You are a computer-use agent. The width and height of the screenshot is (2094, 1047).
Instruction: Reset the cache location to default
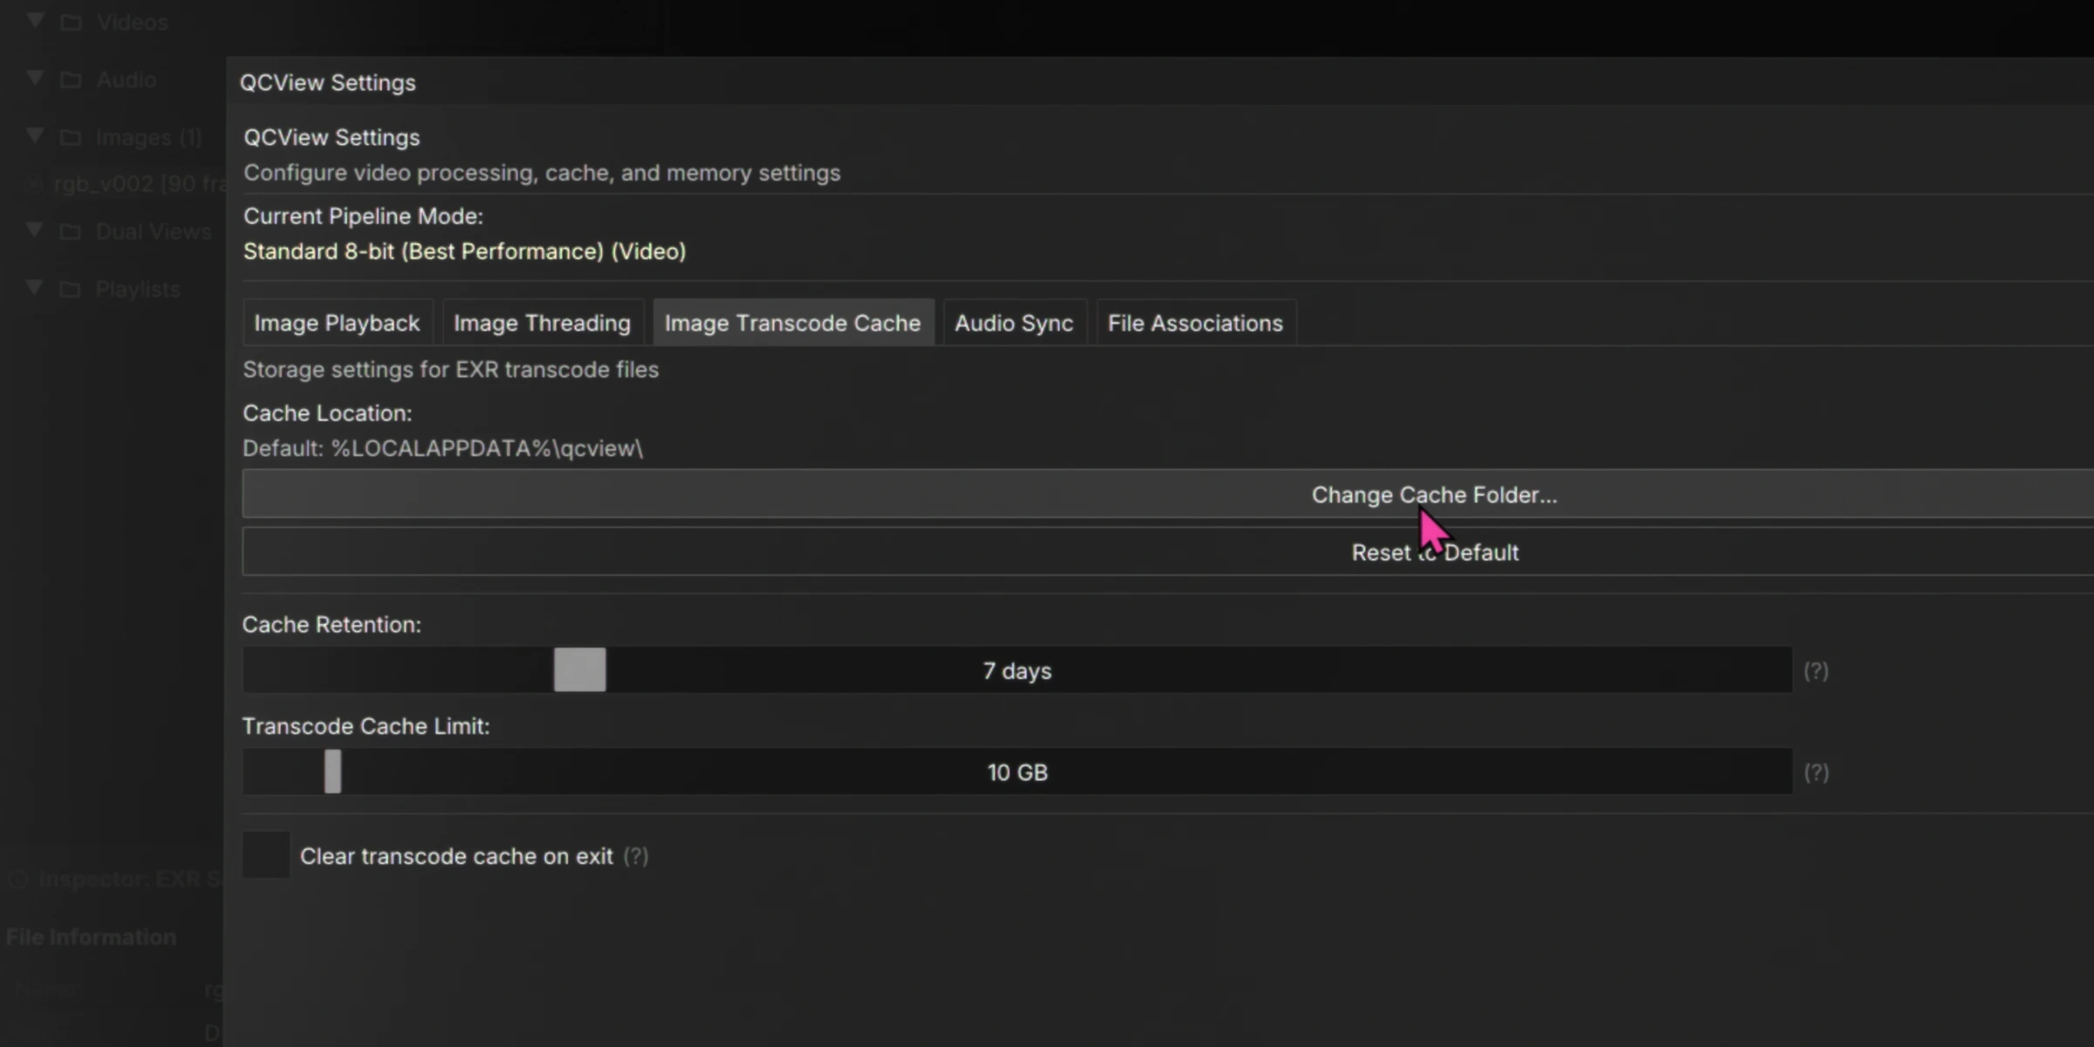tap(1434, 551)
